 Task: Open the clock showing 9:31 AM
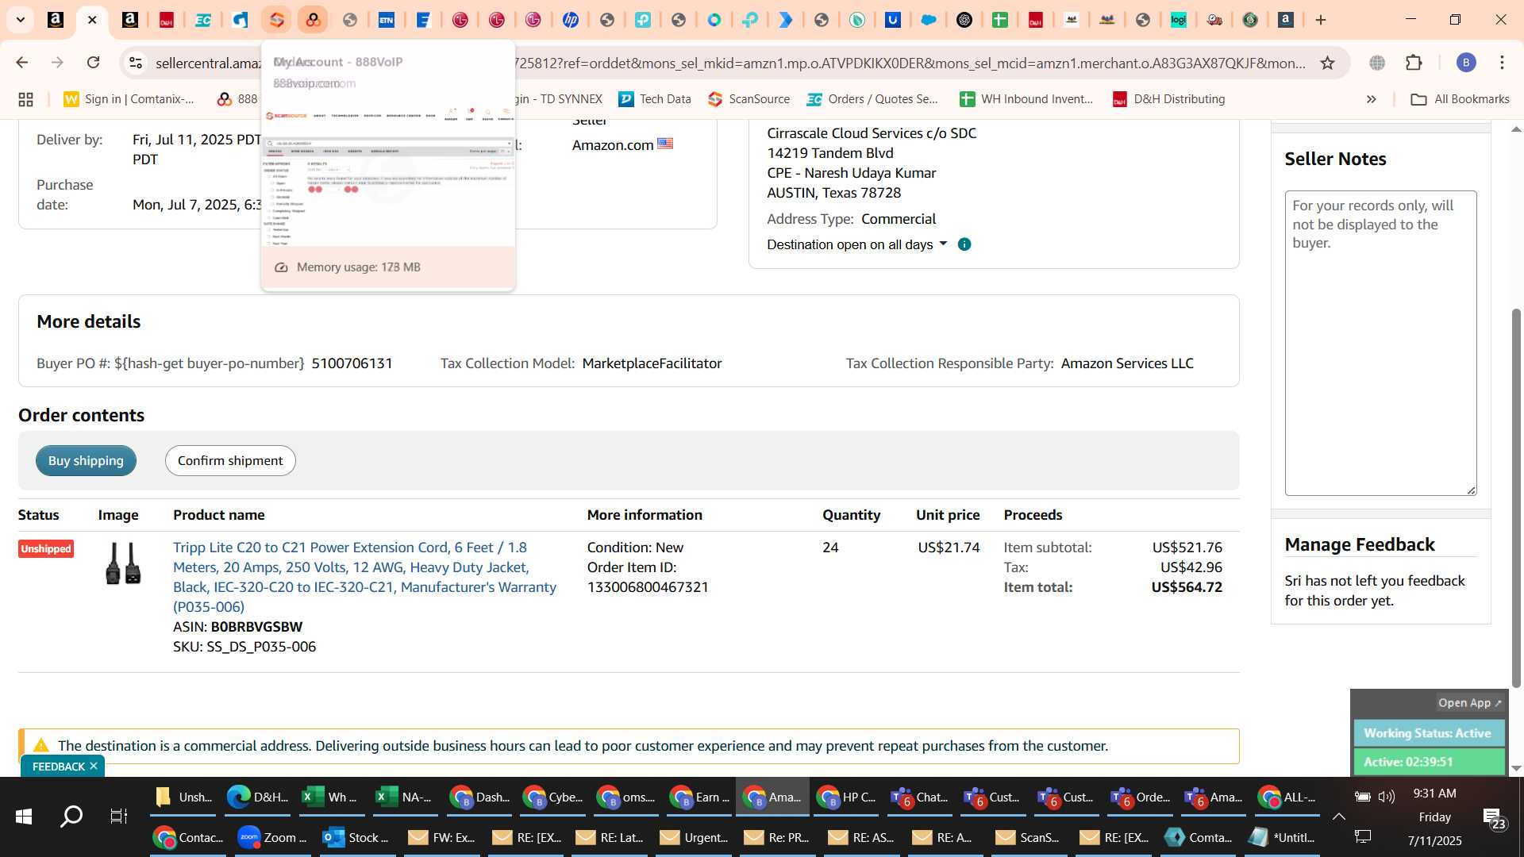click(x=1434, y=794)
